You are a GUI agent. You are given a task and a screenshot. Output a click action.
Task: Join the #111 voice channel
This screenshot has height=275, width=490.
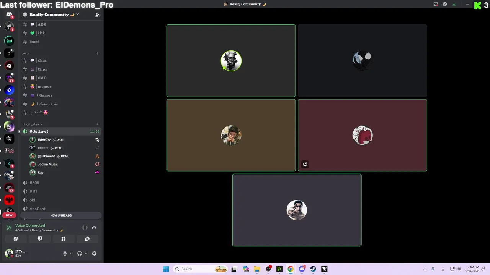pos(61,191)
